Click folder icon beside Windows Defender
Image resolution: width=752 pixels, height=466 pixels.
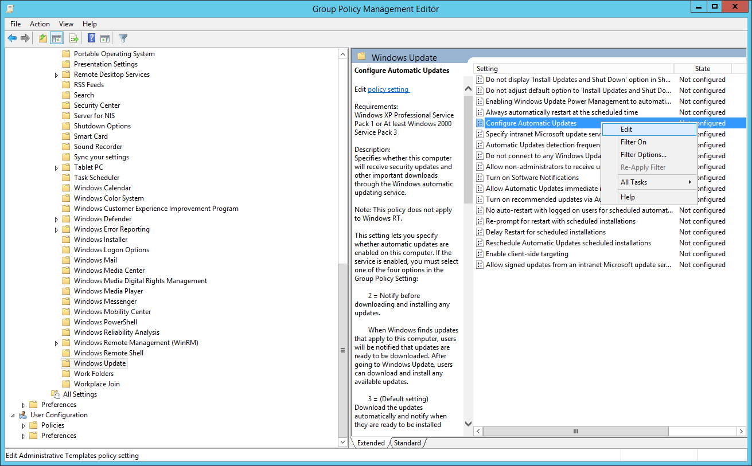(66, 219)
